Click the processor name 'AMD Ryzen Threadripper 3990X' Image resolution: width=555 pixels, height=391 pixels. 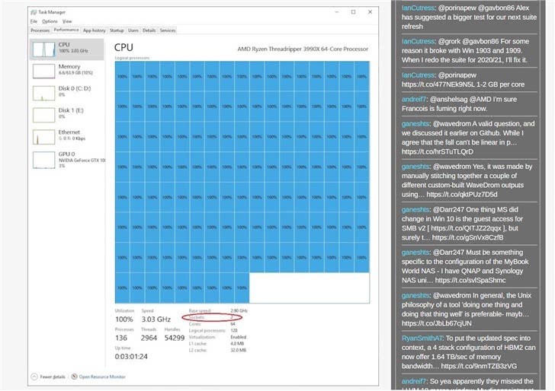point(303,49)
